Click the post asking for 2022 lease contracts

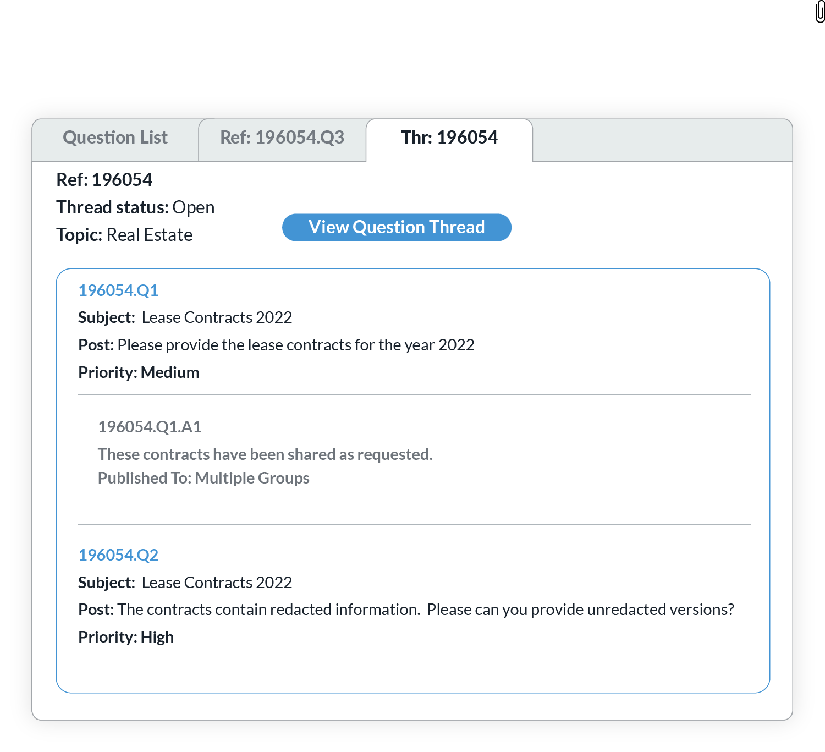[276, 345]
